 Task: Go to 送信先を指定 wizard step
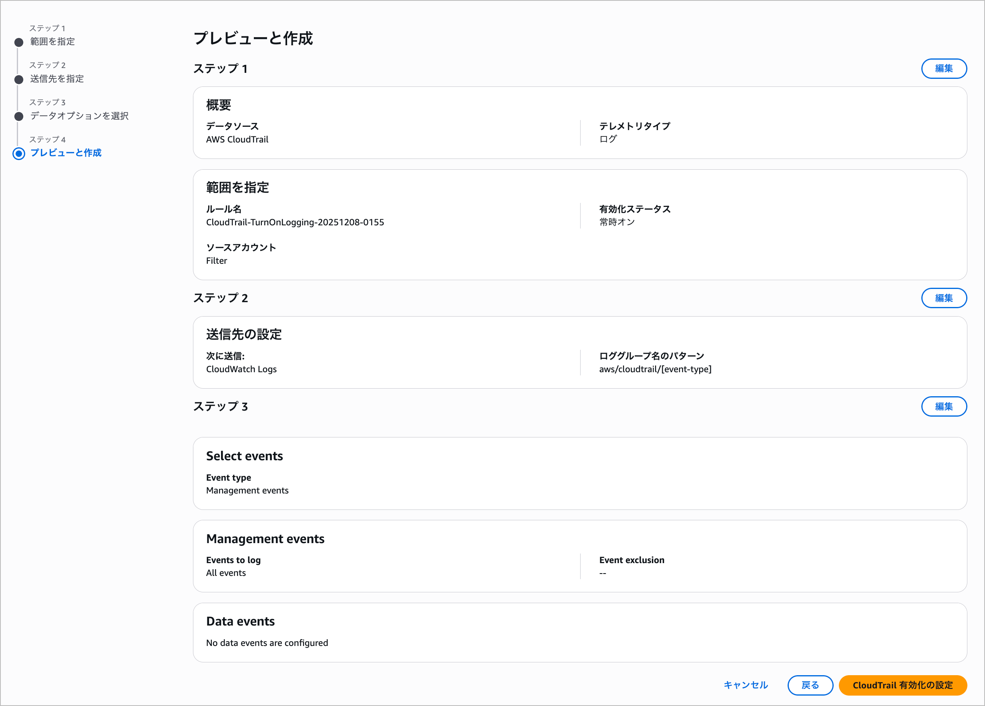click(56, 78)
